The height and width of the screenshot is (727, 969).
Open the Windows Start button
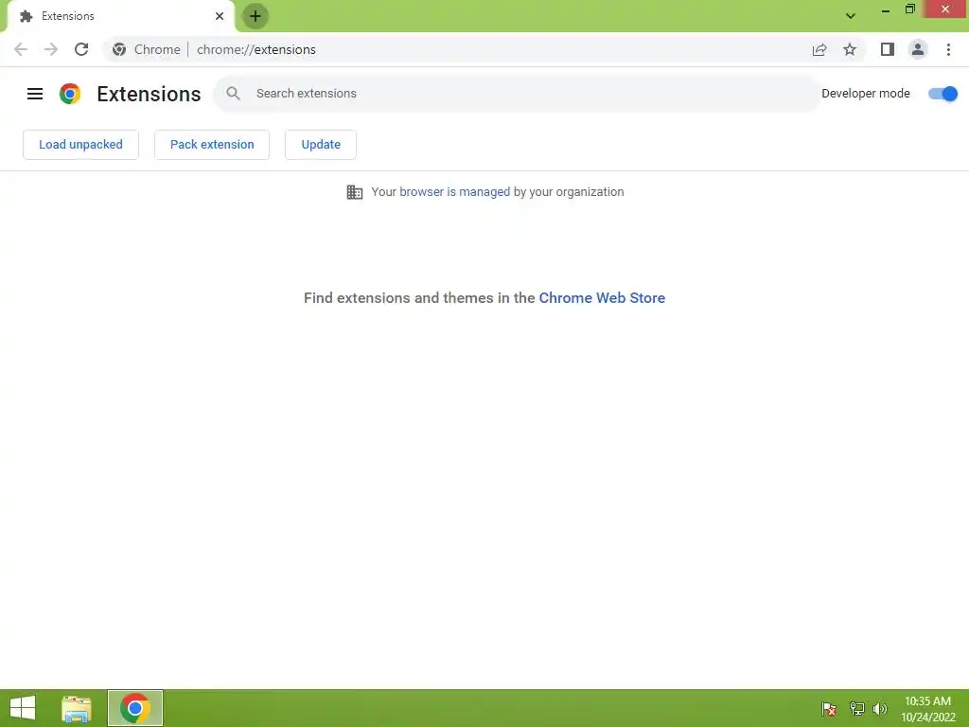pos(23,708)
